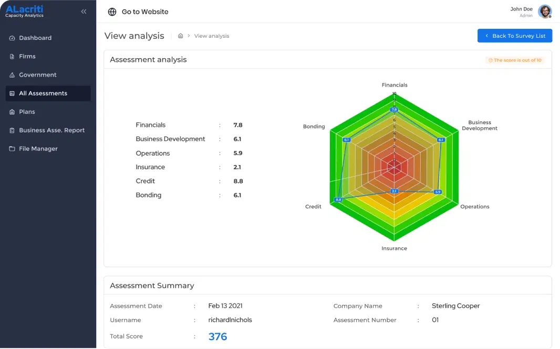The image size is (560, 349).
Task: Select Government in the sidebar menu
Action: [x=38, y=75]
